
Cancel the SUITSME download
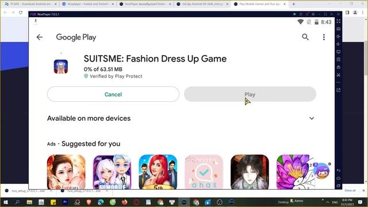click(113, 94)
